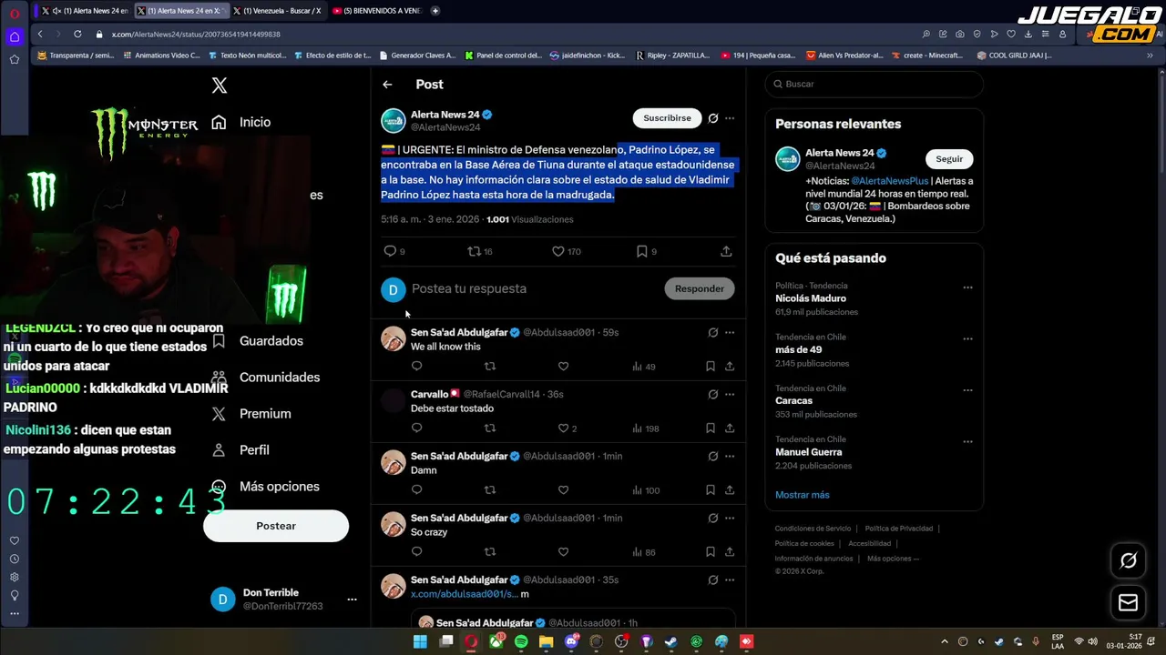Image resolution: width=1166 pixels, height=655 pixels.
Task: Switch to BIENVENIDOS A VENE YouTube tab
Action: click(376, 11)
